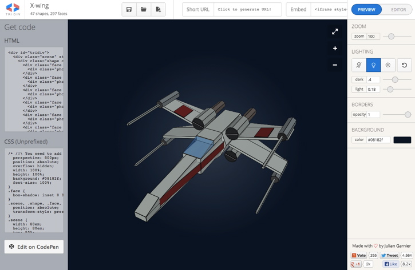Select the PREVIEW tab
Screen dimensions: 415x270
(x=366, y=10)
